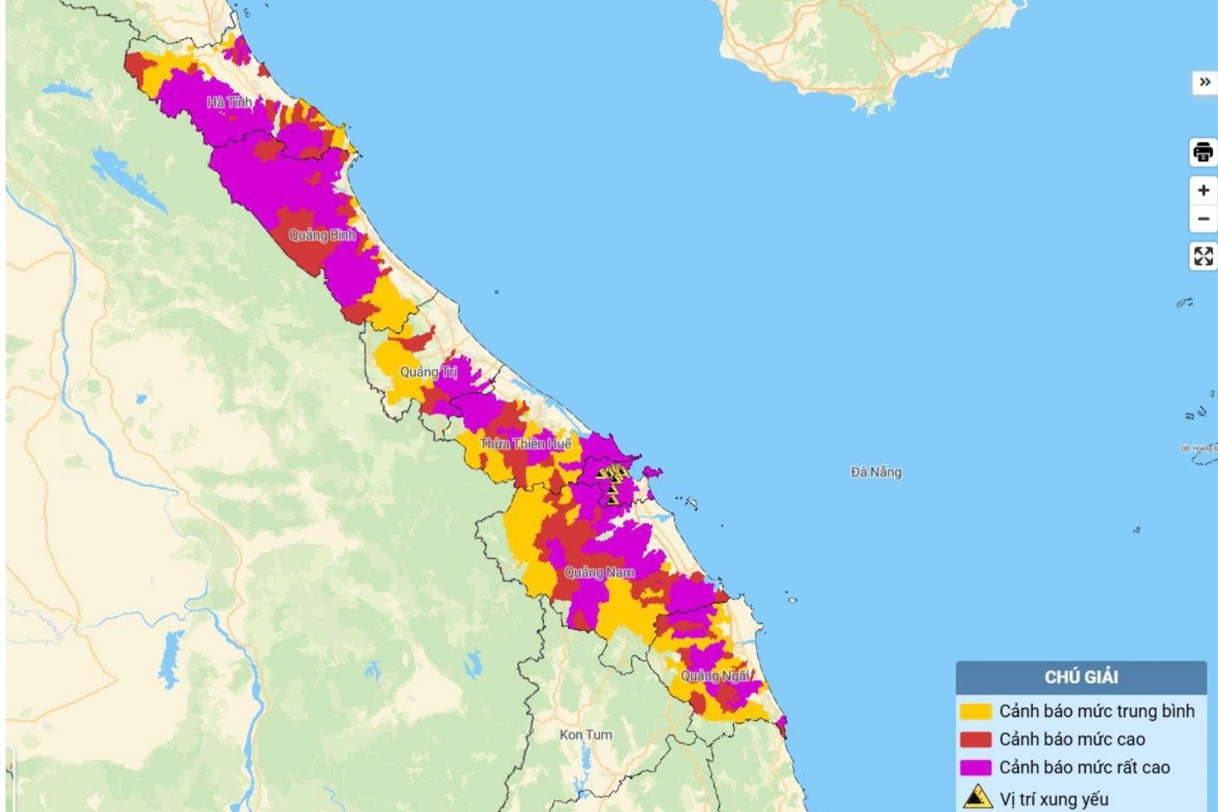Click the Kon Tum label on map

(586, 735)
